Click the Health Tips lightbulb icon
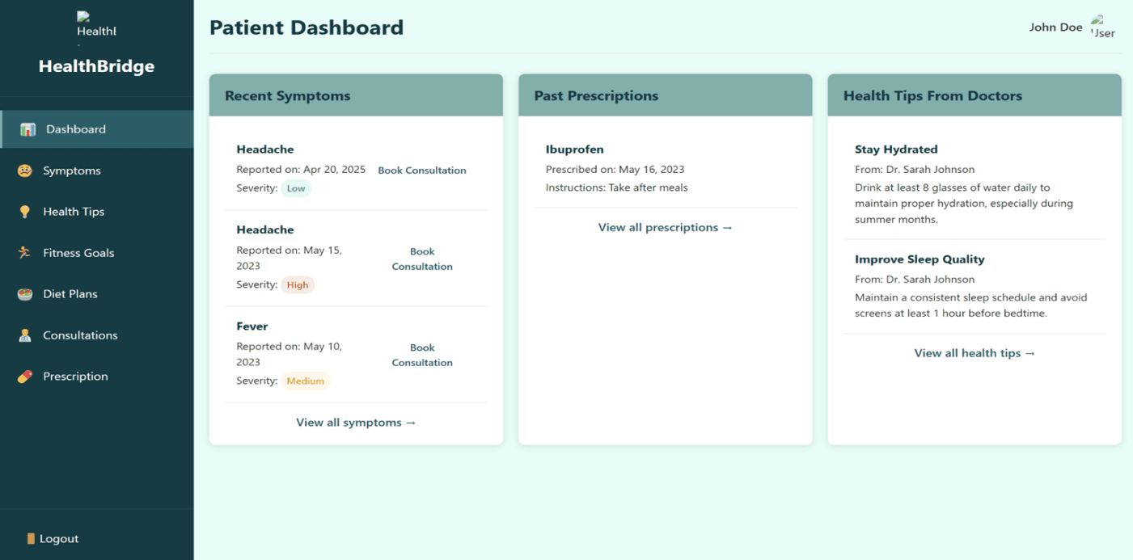The height and width of the screenshot is (560, 1133). click(25, 212)
